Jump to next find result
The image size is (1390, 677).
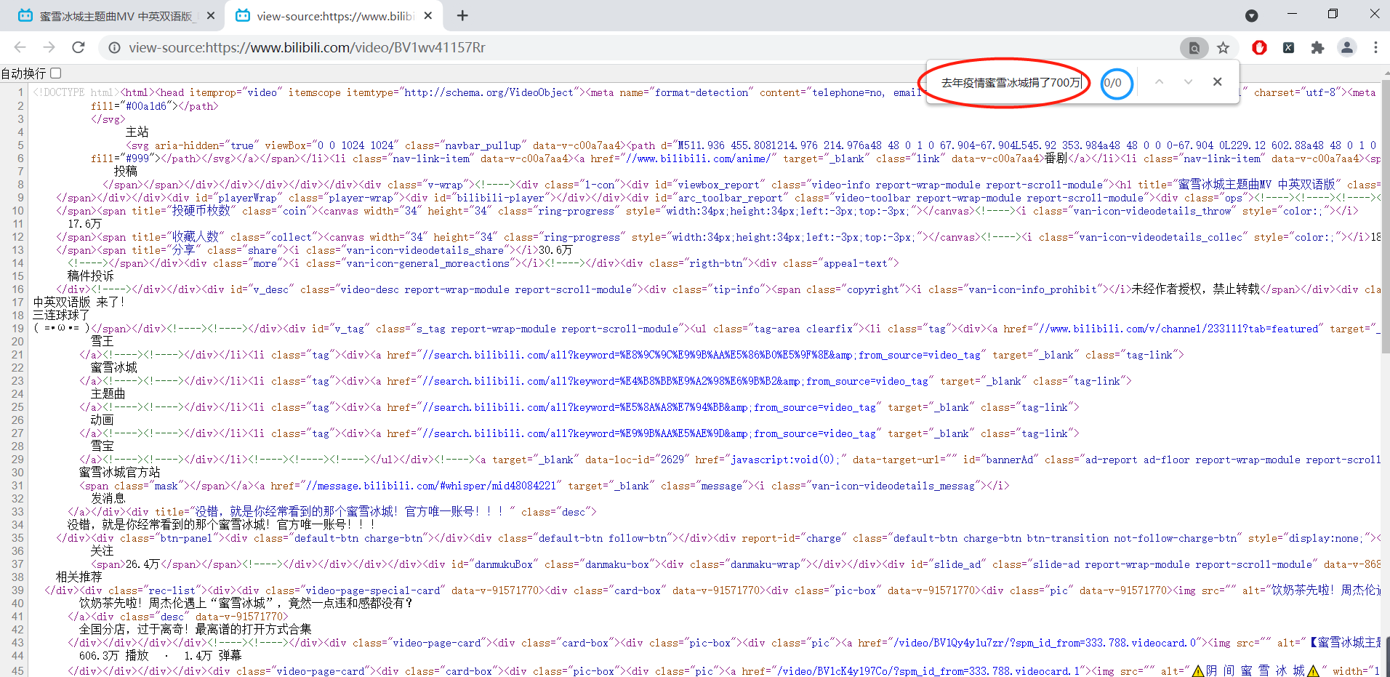1188,81
